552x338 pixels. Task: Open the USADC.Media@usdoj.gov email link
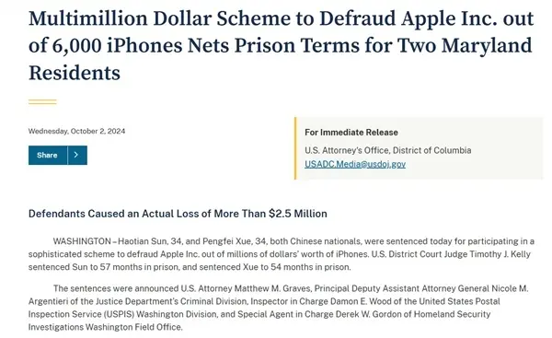(355, 164)
